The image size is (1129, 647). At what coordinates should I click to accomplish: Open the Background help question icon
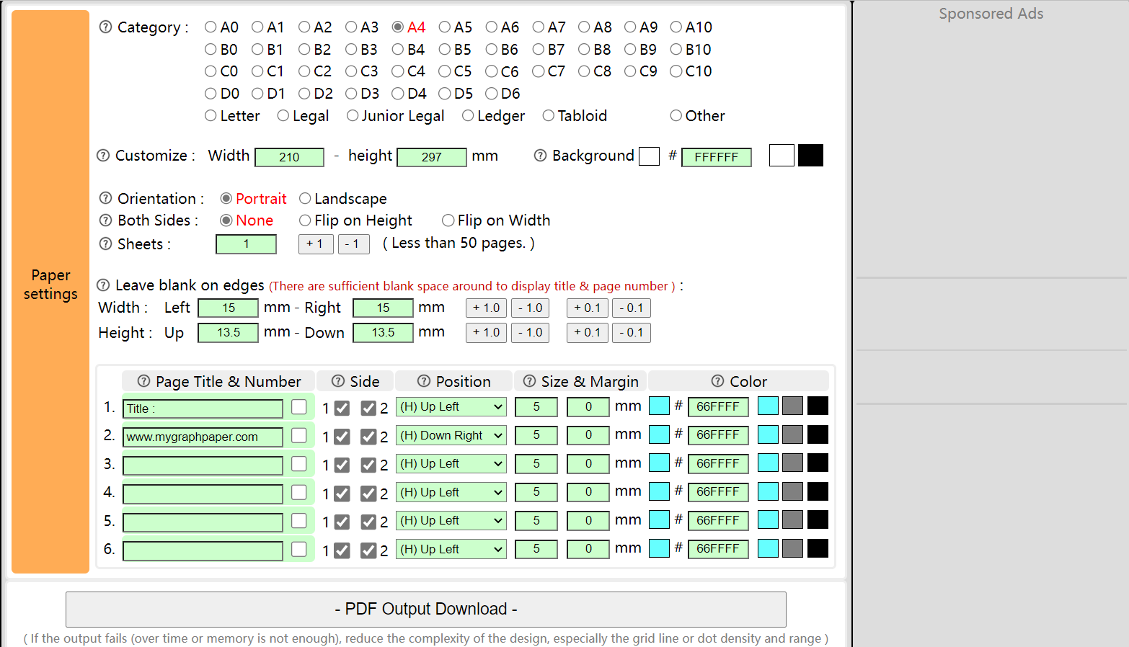(540, 156)
